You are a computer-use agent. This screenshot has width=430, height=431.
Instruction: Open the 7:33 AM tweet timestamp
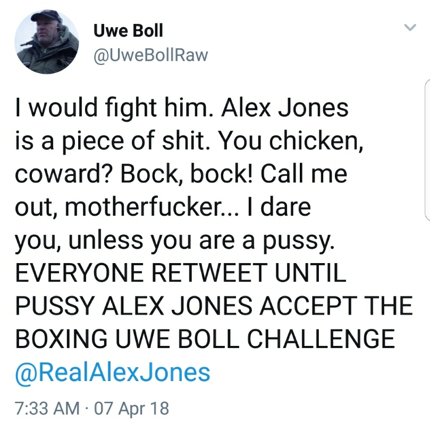tap(47, 408)
